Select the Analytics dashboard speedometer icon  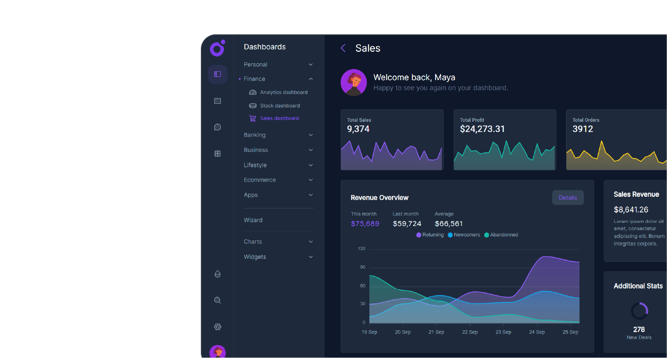pos(253,92)
